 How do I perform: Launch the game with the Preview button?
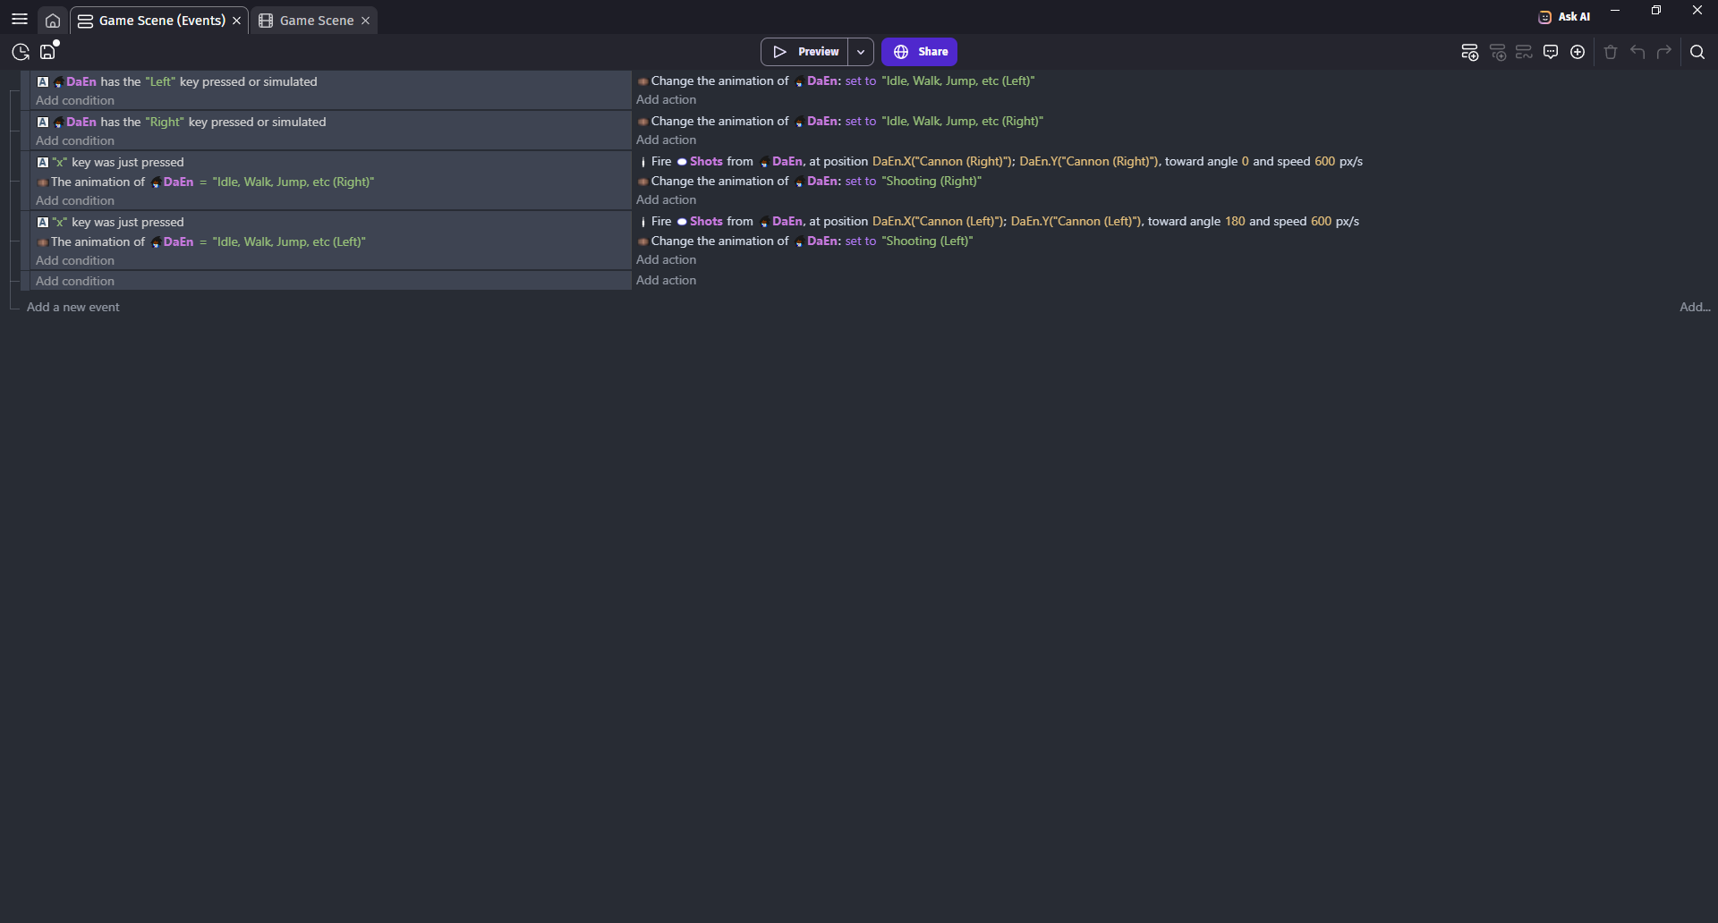(805, 52)
